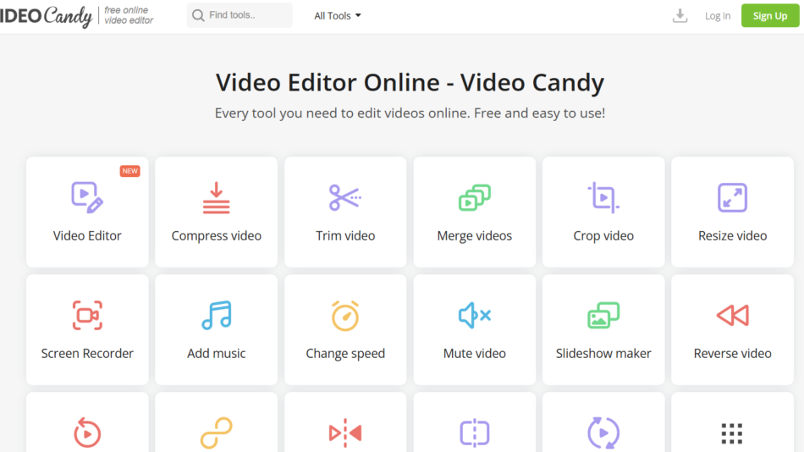Click the download icon in header

tap(680, 15)
